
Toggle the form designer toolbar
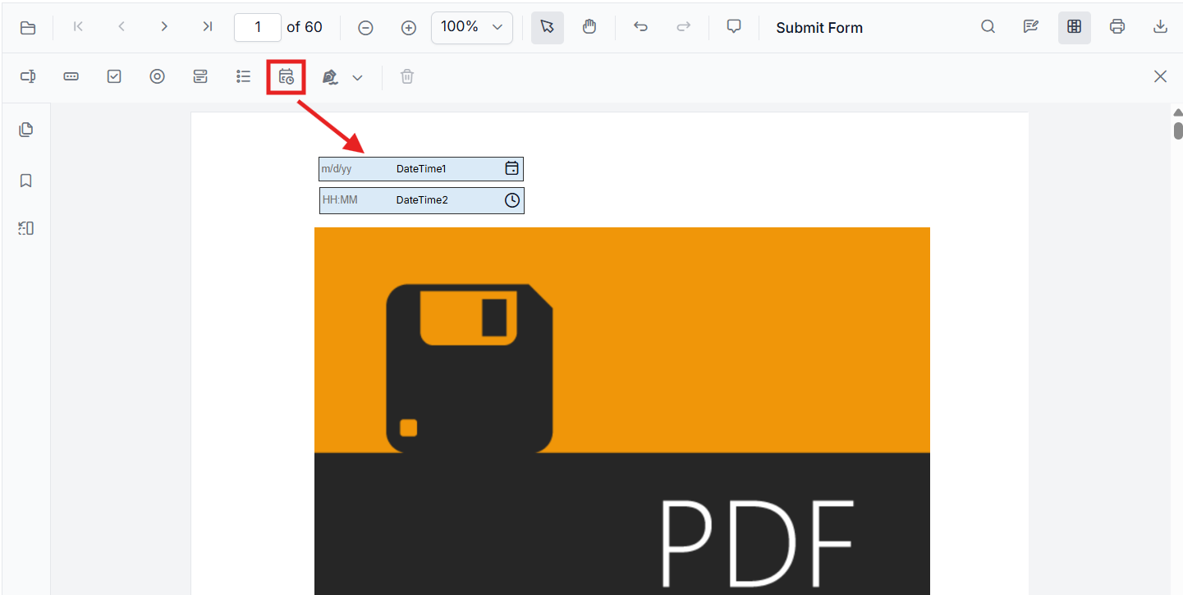[1074, 27]
